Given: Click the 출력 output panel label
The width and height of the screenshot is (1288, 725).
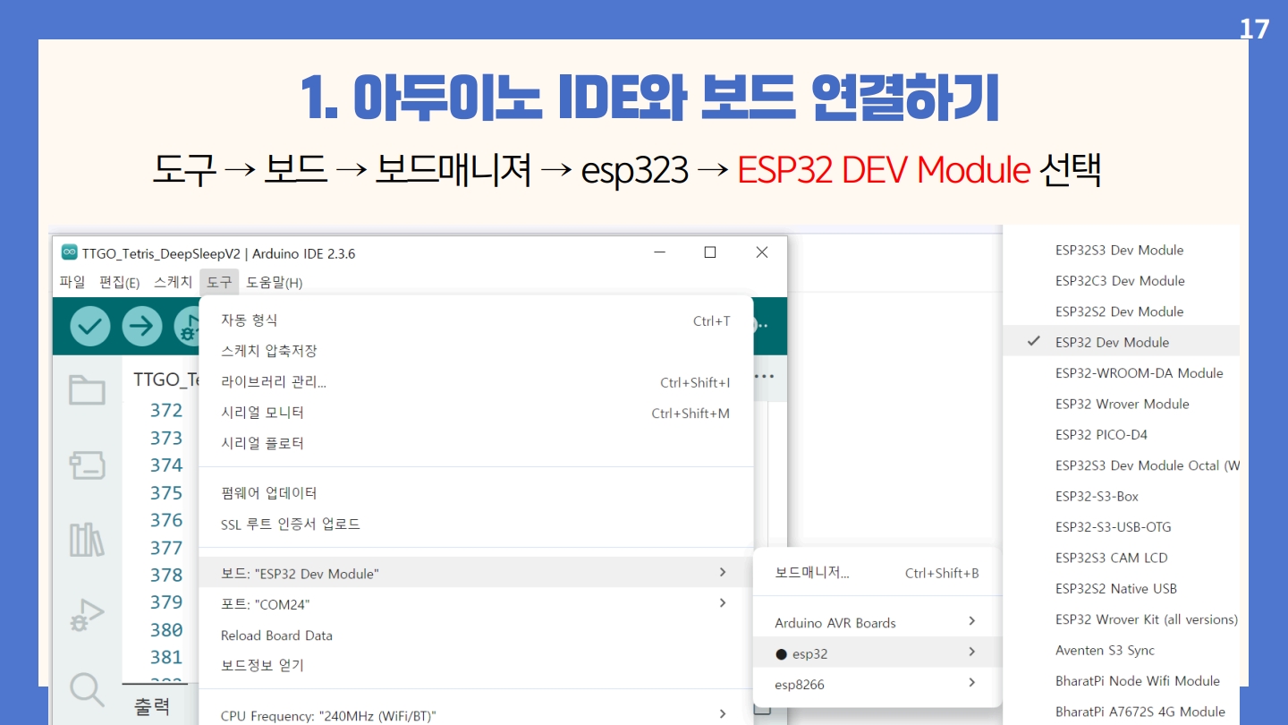Looking at the screenshot, I should [152, 707].
